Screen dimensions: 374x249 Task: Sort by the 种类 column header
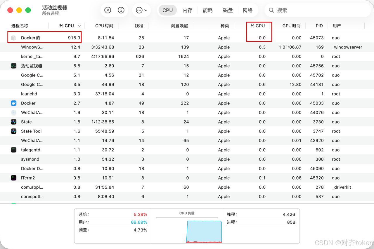pos(225,26)
